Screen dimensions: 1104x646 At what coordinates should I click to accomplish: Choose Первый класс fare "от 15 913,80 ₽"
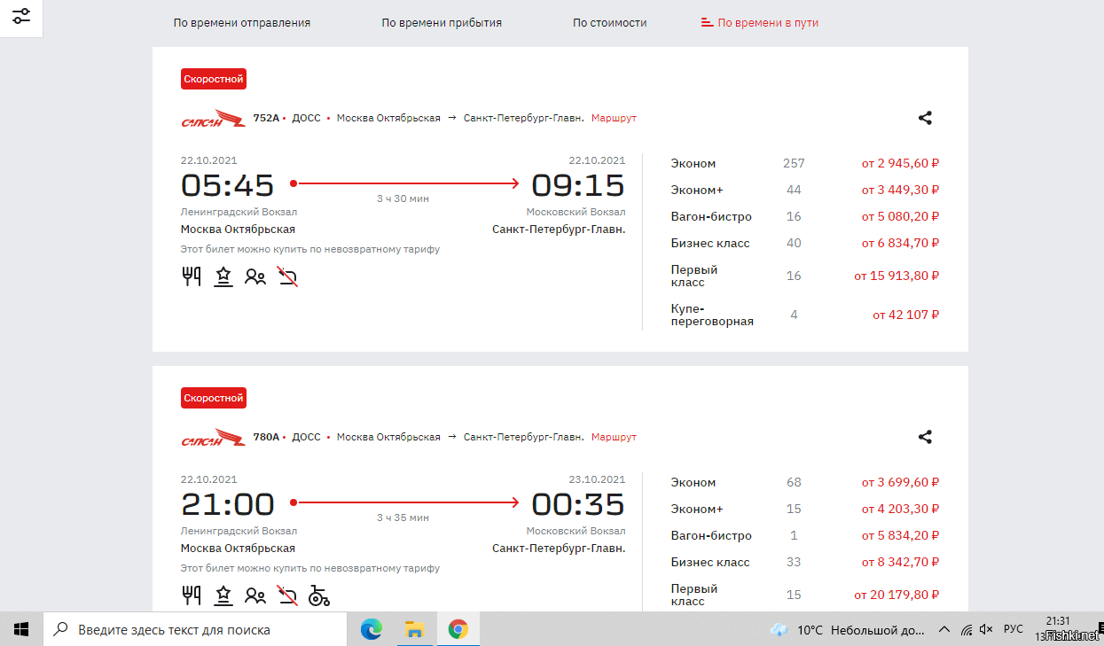tap(897, 276)
